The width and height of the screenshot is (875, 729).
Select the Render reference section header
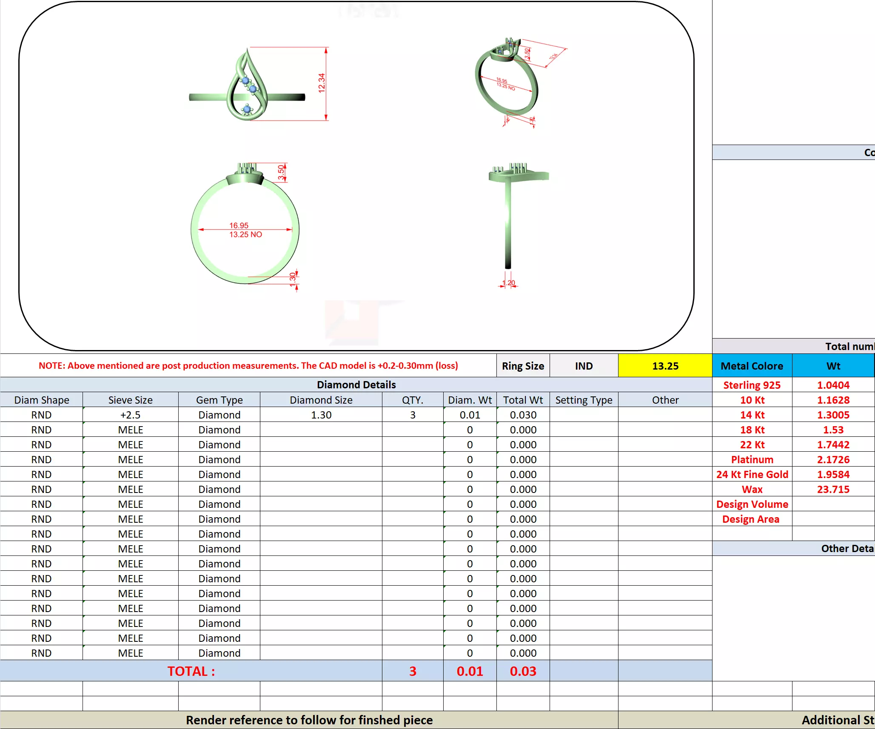pos(309,720)
